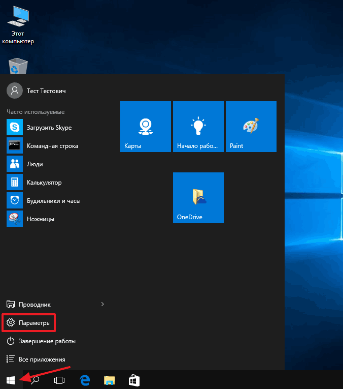Image resolution: width=343 pixels, height=389 pixels.
Task: Click the Тест Тестович user name
Action: click(46, 91)
